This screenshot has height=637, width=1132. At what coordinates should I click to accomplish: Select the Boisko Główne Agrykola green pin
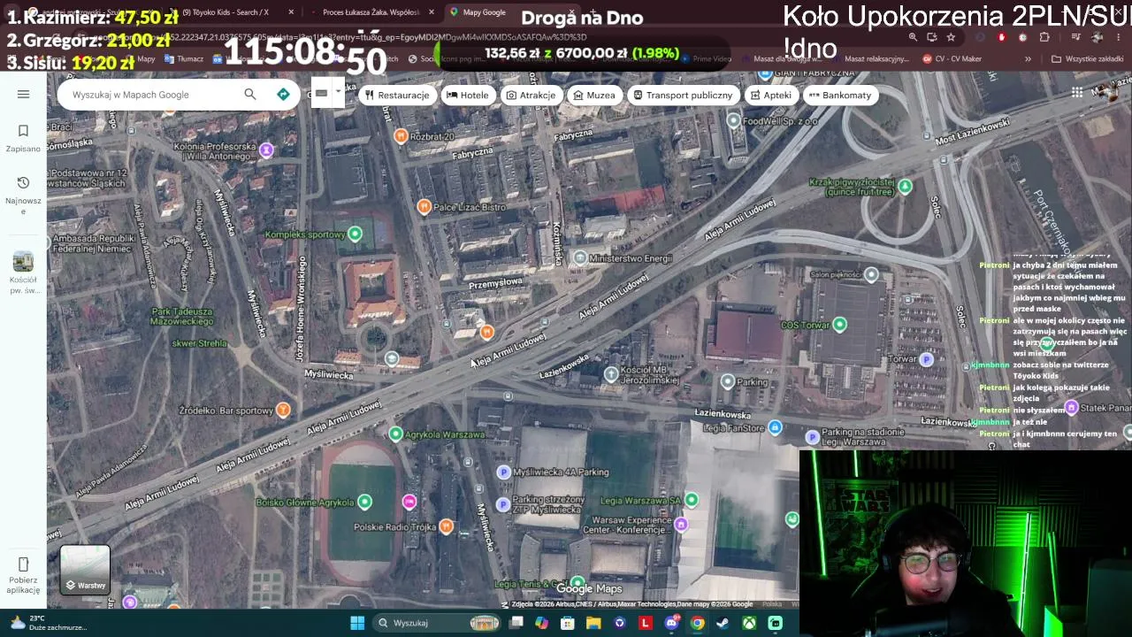pos(364,502)
